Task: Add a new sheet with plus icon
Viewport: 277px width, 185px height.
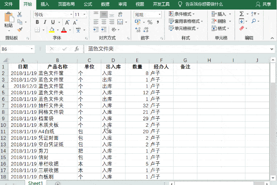Action: point(58,183)
